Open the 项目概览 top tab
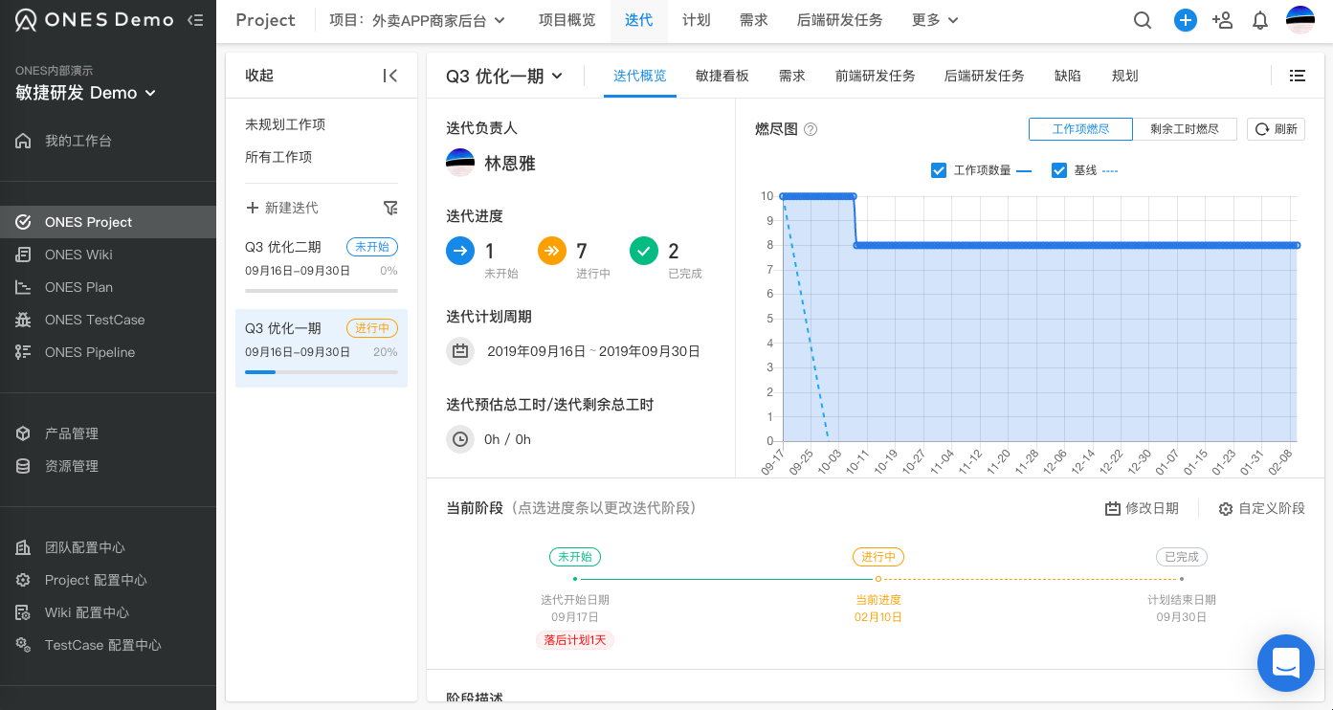This screenshot has height=710, width=1333. [x=567, y=20]
